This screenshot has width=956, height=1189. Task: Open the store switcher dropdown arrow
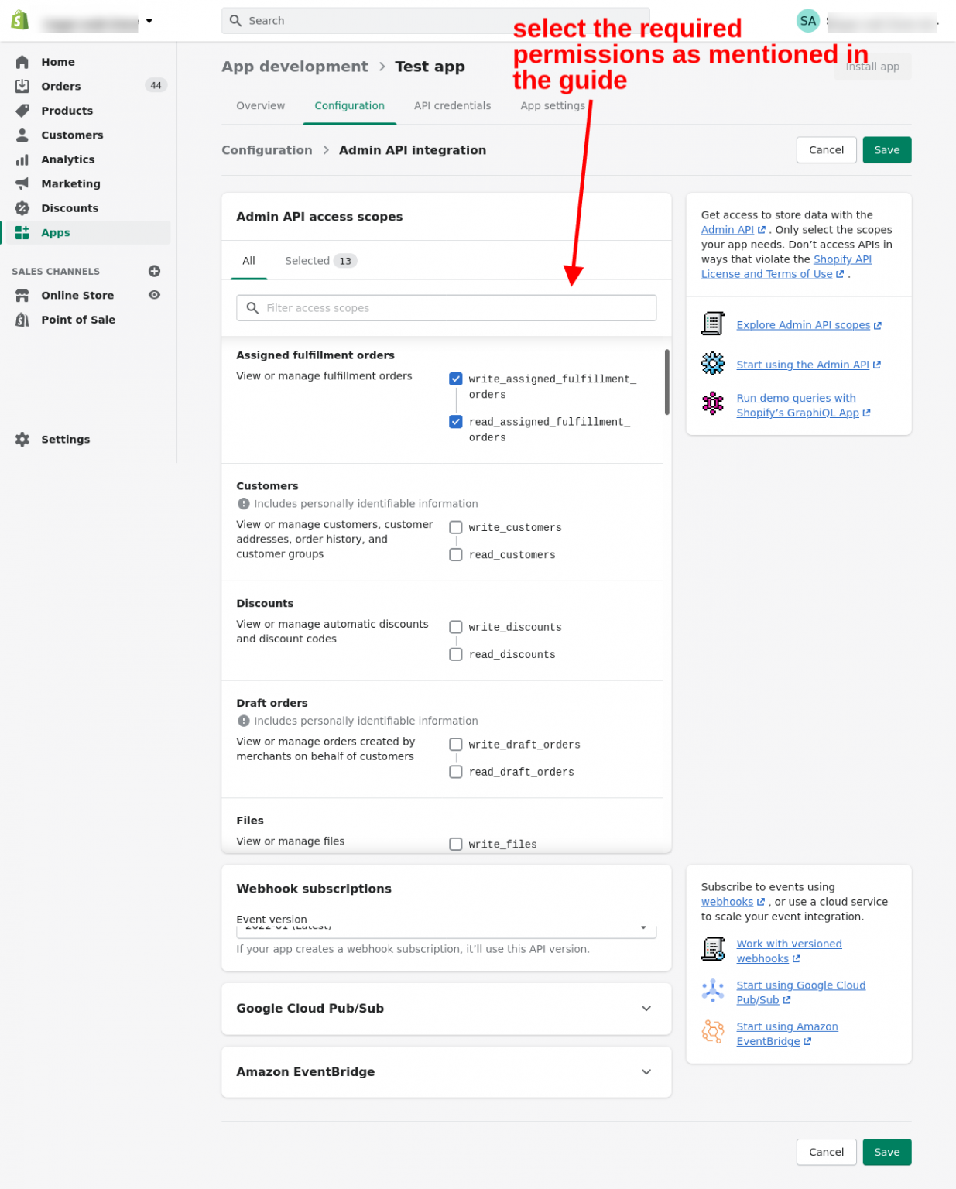pyautogui.click(x=149, y=21)
